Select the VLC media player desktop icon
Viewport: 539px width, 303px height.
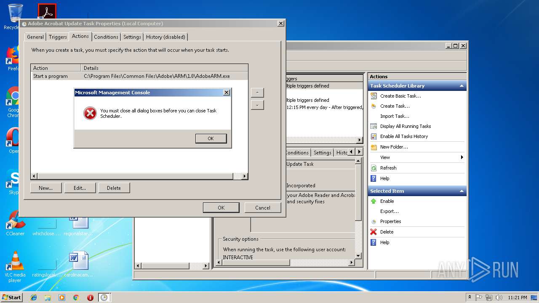click(x=15, y=267)
